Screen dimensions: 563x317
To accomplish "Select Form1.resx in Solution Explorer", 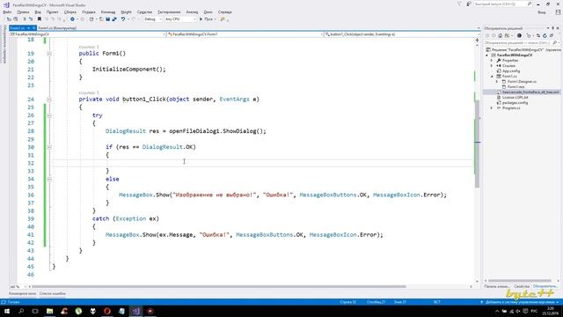I will pos(515,86).
